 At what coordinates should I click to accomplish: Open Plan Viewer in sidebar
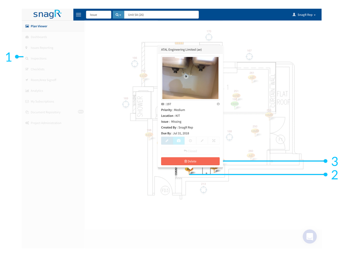point(53,26)
